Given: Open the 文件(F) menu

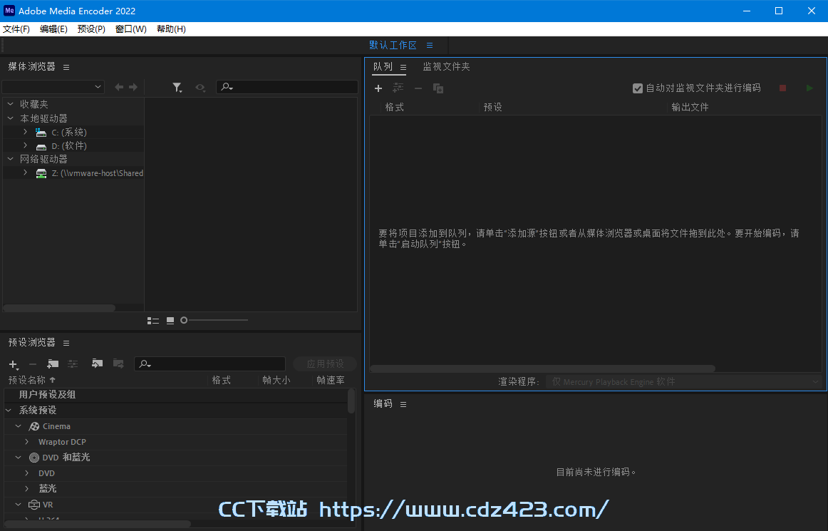Looking at the screenshot, I should [x=16, y=29].
